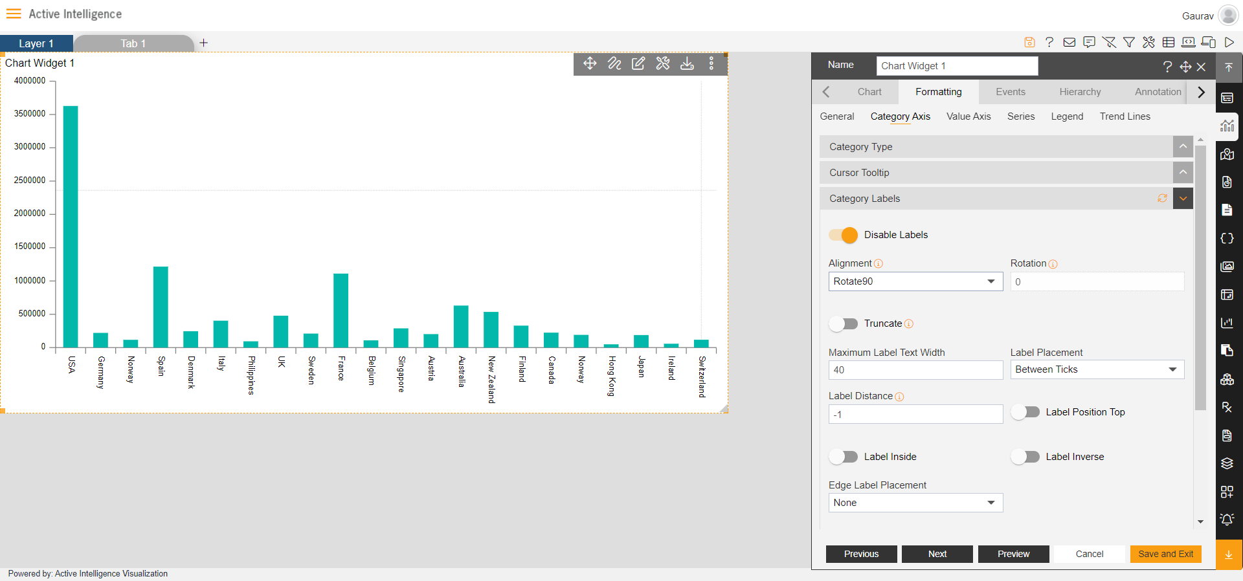Add a new tab with plus
Viewport: 1243px width, 581px height.
point(203,43)
